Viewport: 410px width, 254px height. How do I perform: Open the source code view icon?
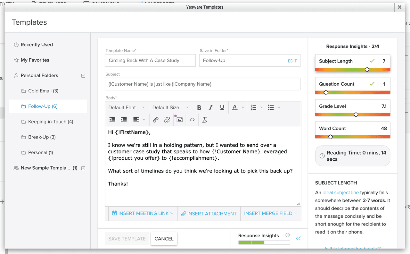[x=192, y=120]
